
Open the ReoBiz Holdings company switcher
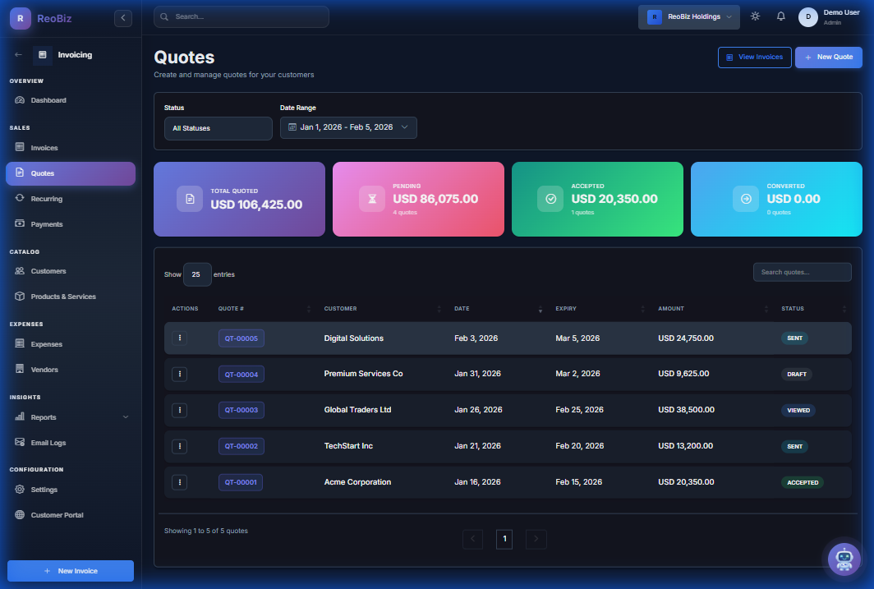click(688, 16)
